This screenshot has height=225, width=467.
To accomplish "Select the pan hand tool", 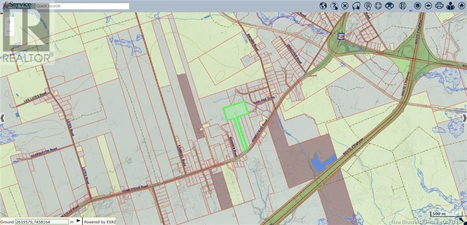I will tap(367, 6).
